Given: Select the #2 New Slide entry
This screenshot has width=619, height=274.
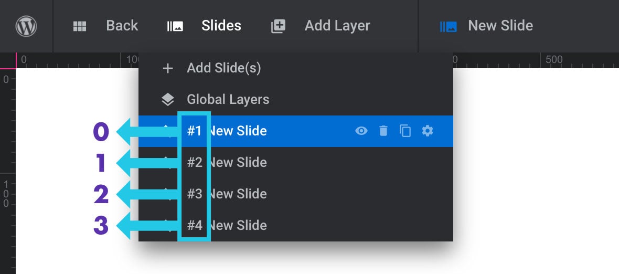Looking at the screenshot, I should (x=239, y=162).
